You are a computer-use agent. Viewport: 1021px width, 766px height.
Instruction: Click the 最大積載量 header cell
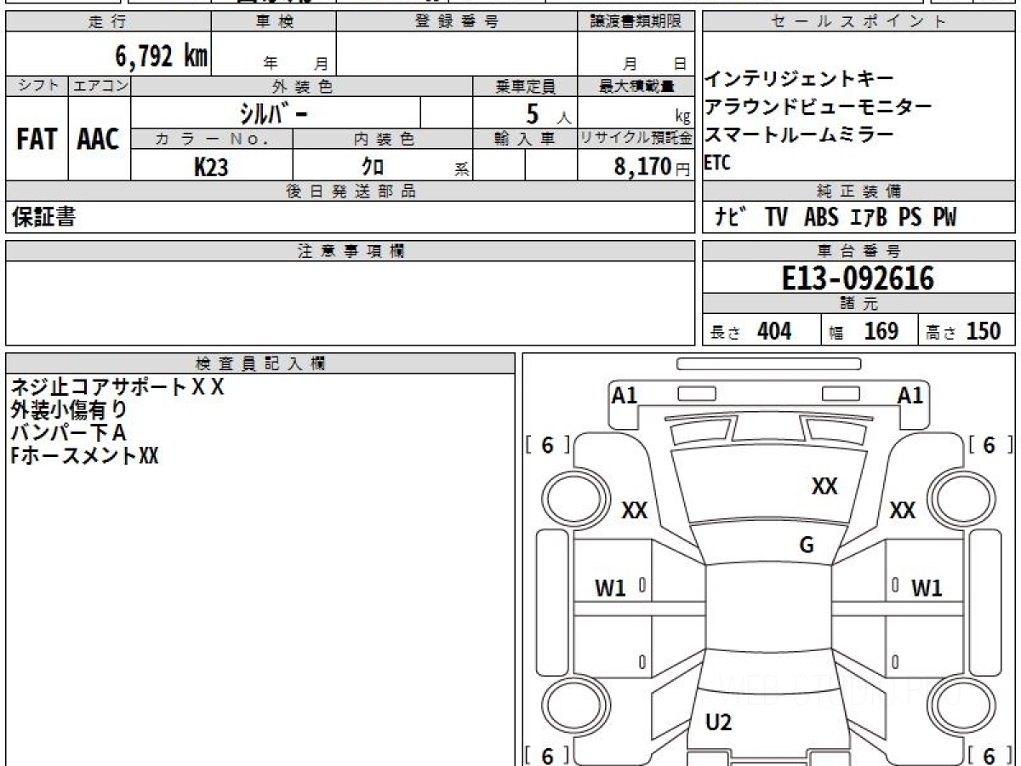(636, 86)
